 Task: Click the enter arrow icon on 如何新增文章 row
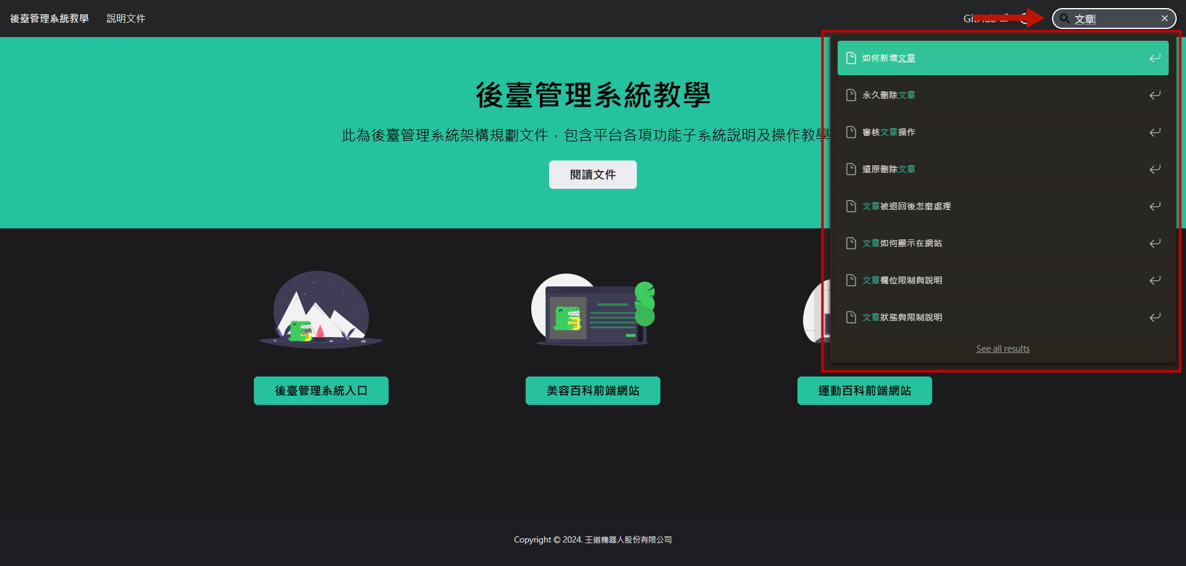pos(1154,58)
